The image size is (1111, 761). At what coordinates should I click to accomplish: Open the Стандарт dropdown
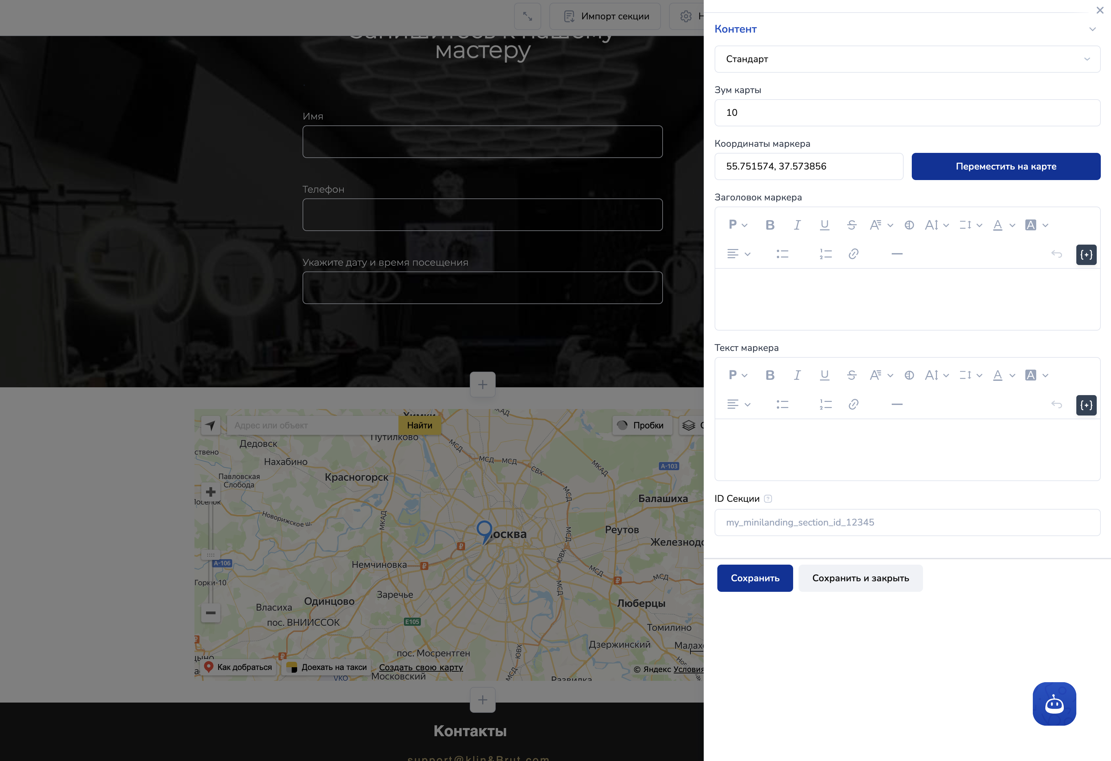pos(907,59)
